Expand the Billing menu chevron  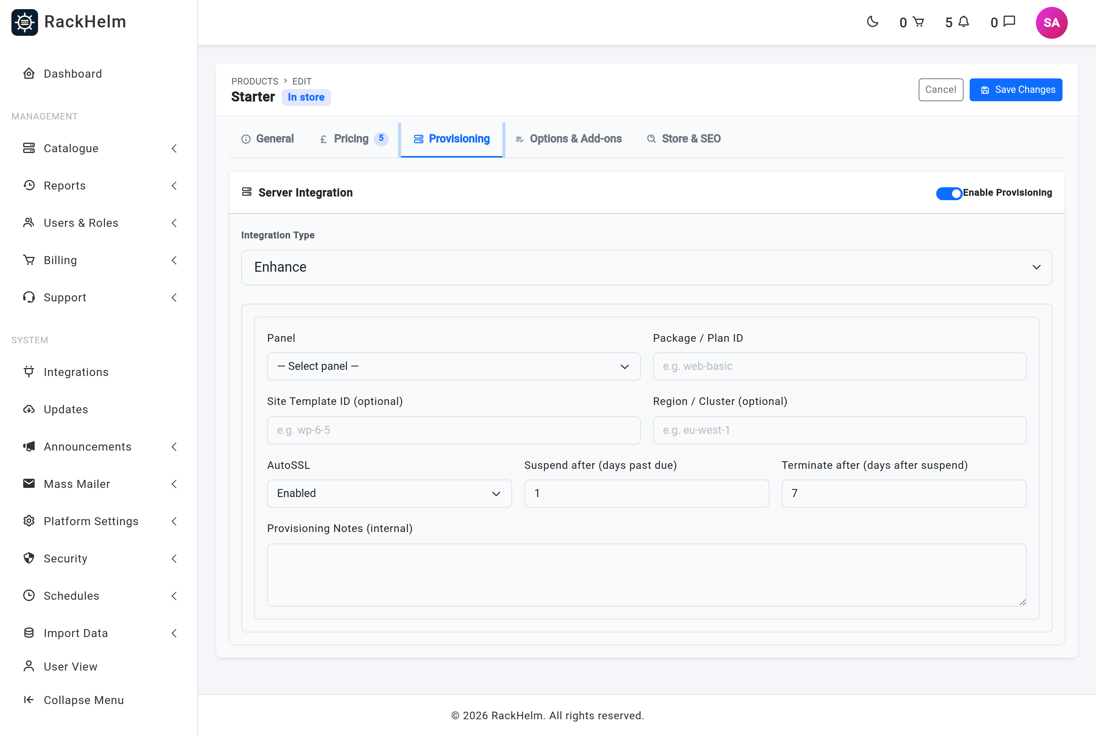click(x=174, y=260)
